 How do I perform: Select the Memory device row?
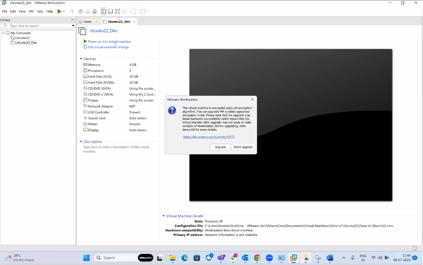pos(119,65)
